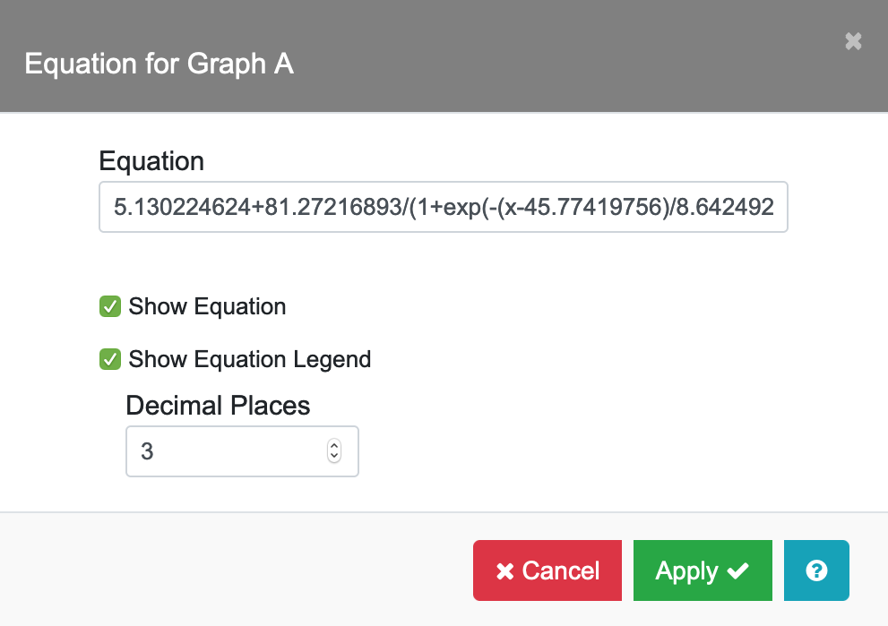The image size is (888, 626).
Task: Click the value 3 in Decimal Places
Action: coord(147,450)
